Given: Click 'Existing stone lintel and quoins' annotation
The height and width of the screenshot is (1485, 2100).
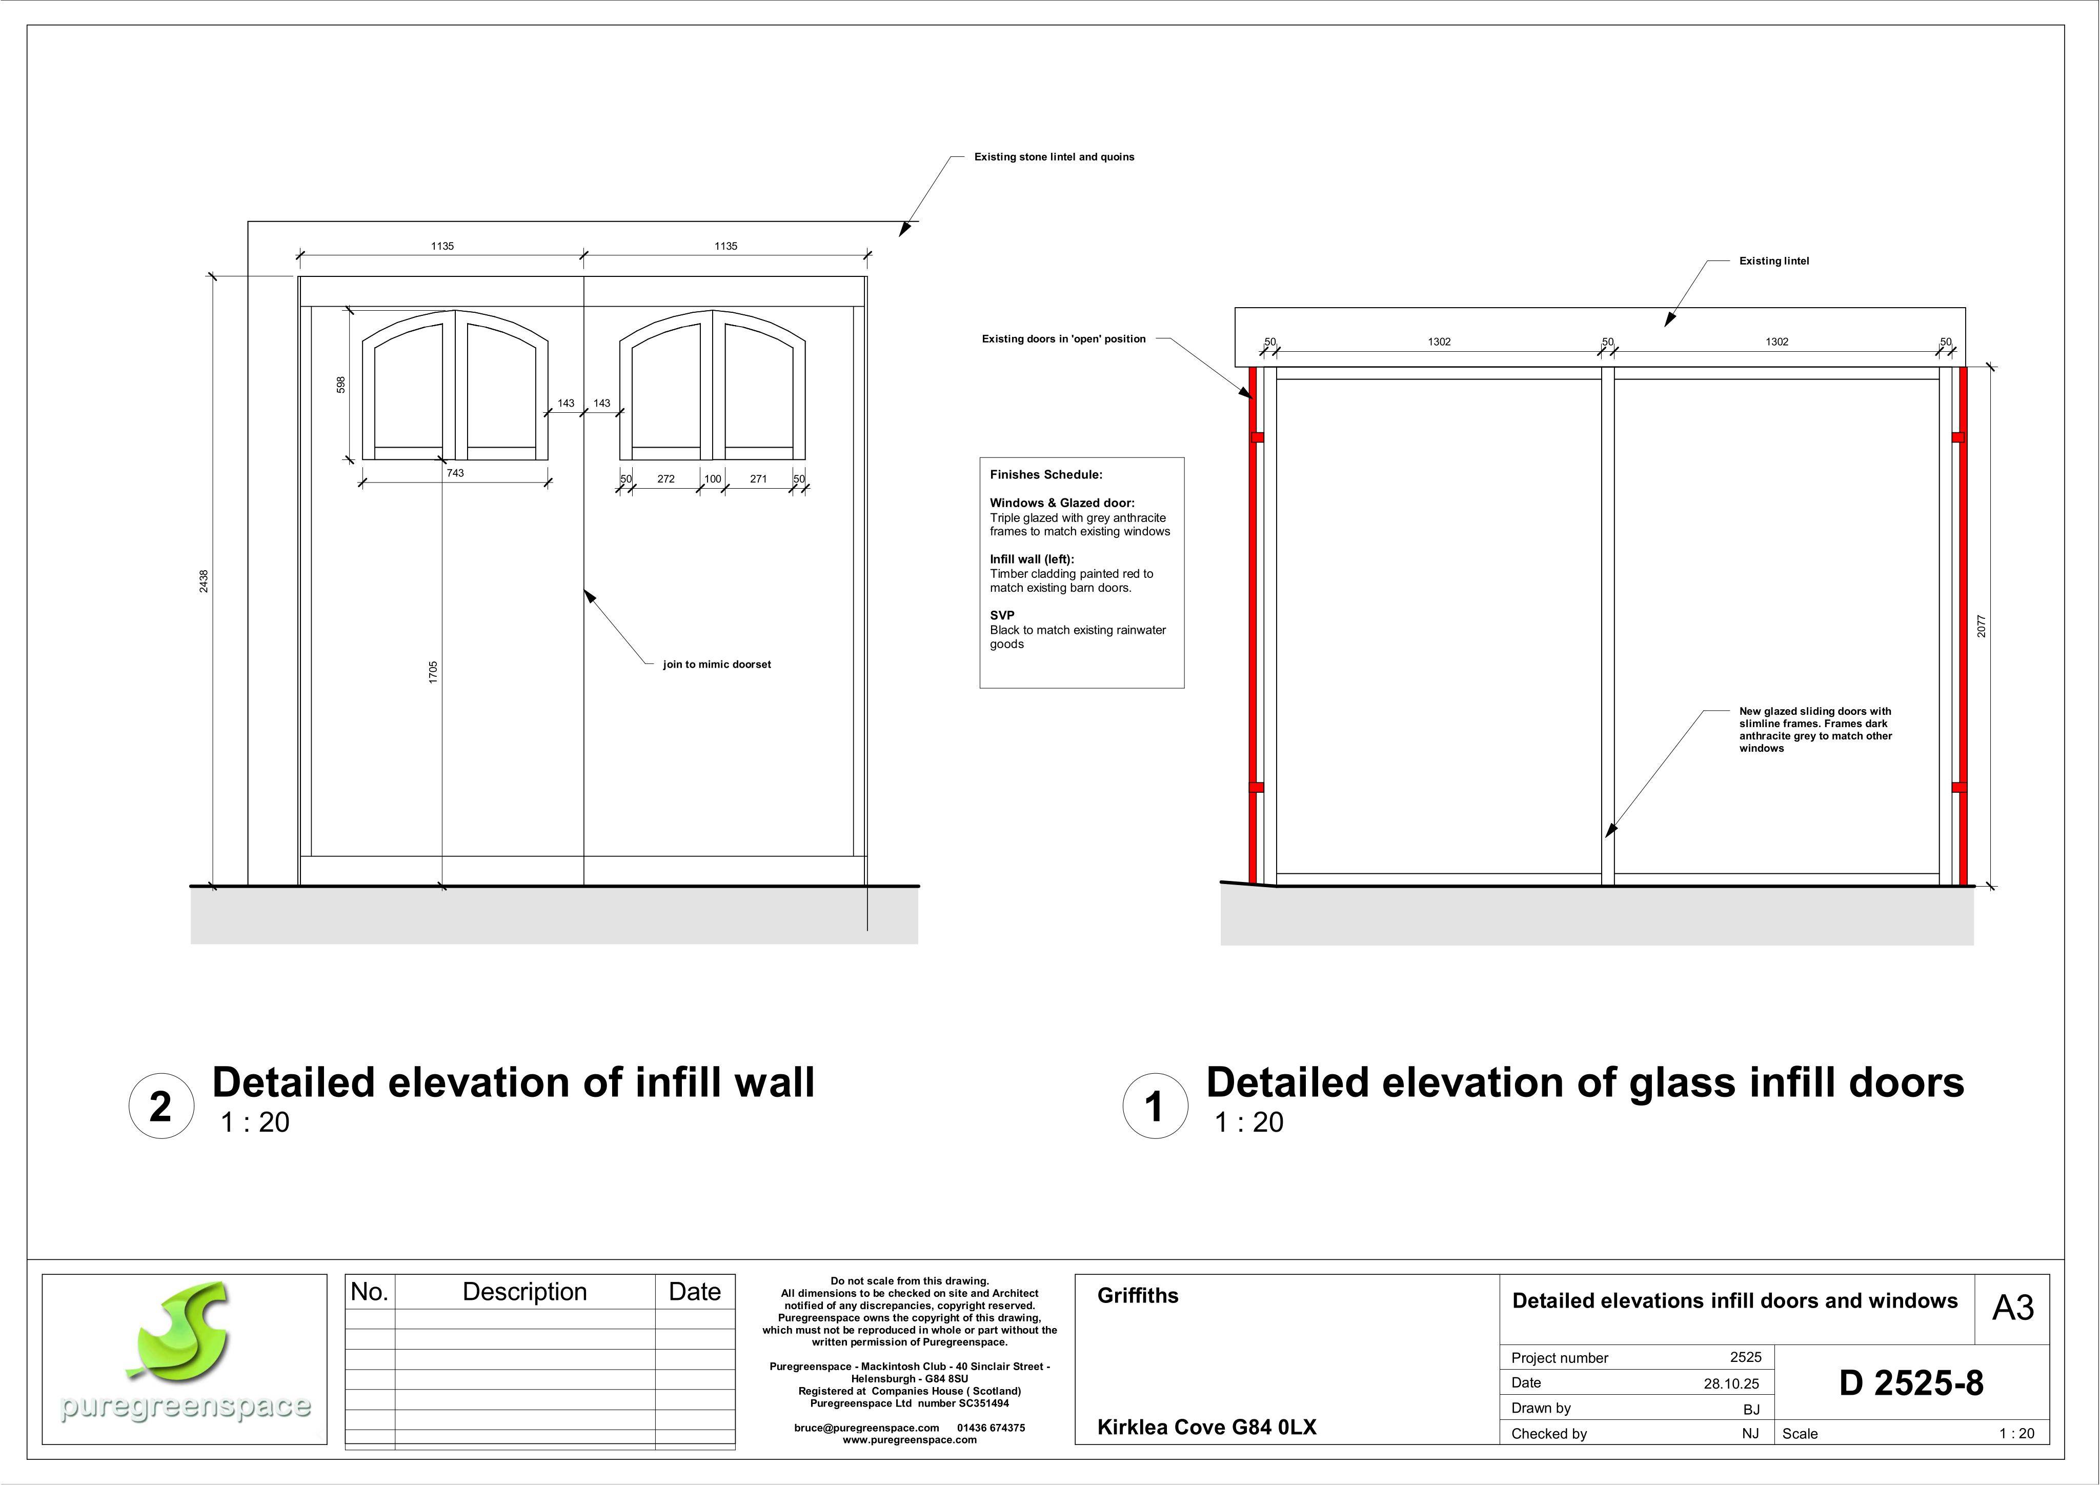Looking at the screenshot, I should pyautogui.click(x=1054, y=157).
